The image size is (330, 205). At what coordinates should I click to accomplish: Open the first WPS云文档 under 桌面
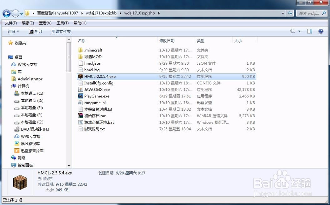27,64
